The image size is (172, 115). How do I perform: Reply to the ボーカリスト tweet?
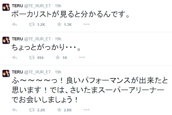[15, 24]
